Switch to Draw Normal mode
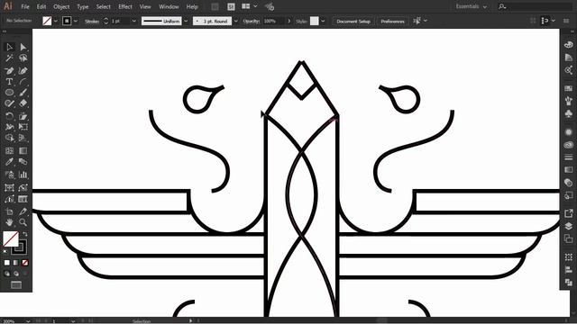This screenshot has height=324, width=577. click(7, 274)
